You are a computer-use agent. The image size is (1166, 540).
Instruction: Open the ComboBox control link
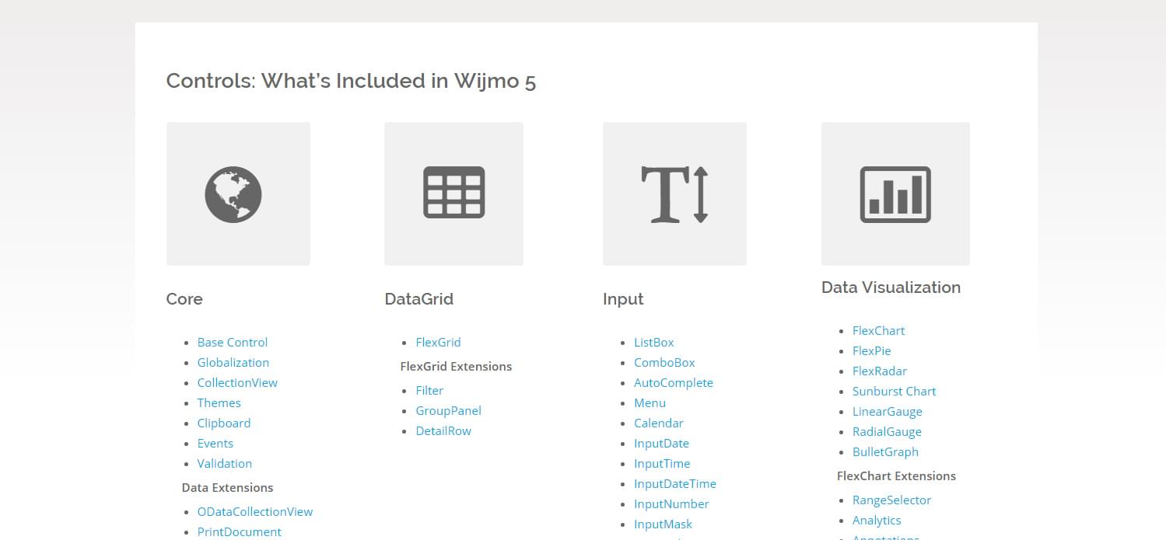pyautogui.click(x=664, y=363)
